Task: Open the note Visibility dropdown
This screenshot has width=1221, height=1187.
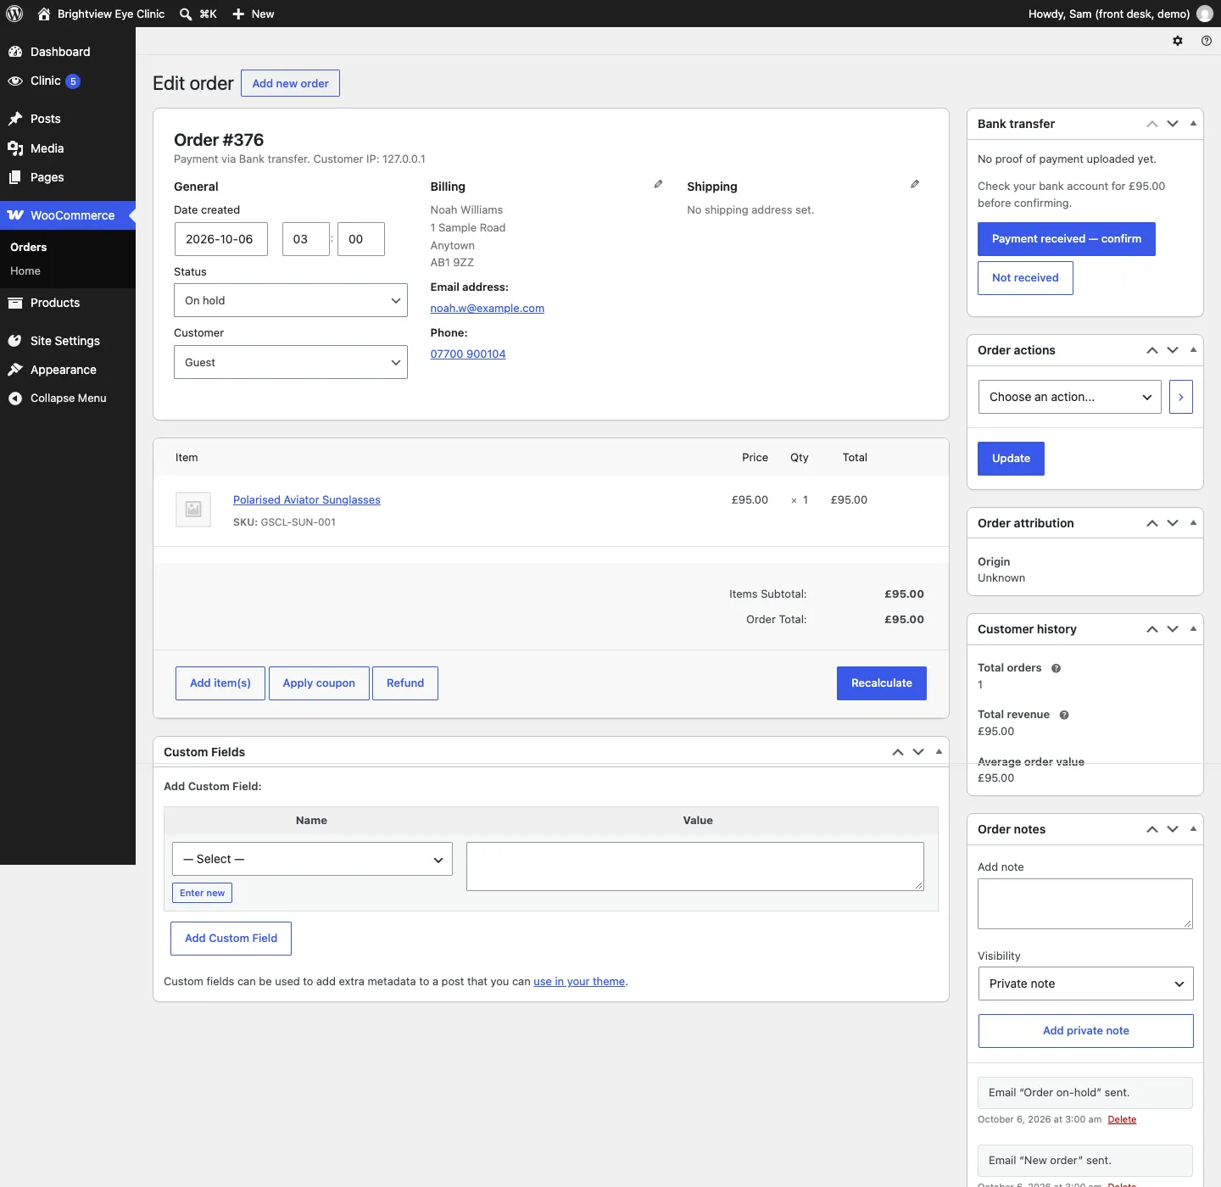Action: click(1085, 984)
